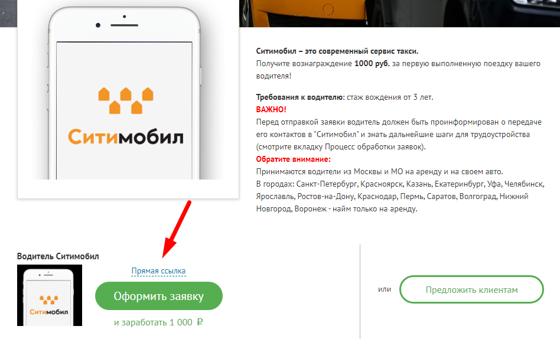Click the large "Ситимобил" wordmark on phone screen
Image resolution: width=560 pixels, height=339 pixels.
[126, 137]
